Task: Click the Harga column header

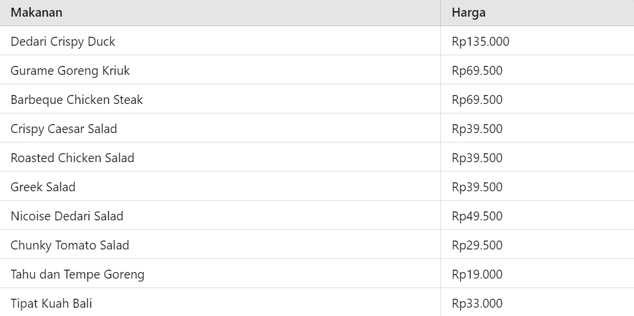Action: pyautogui.click(x=468, y=12)
